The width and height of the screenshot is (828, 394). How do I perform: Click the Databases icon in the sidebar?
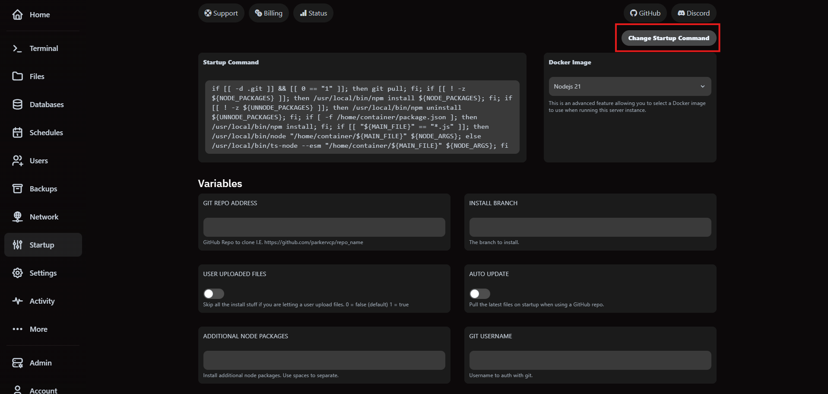point(17,104)
